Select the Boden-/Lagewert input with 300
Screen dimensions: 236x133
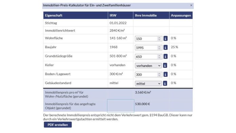[x=149, y=75]
